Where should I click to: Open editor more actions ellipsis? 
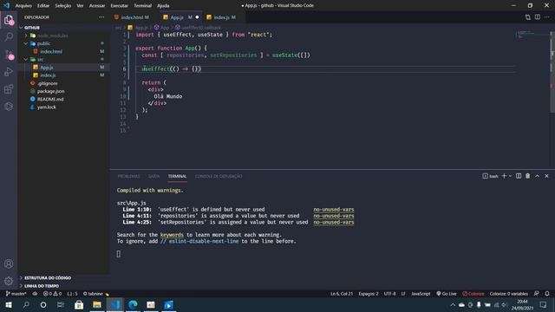547,17
